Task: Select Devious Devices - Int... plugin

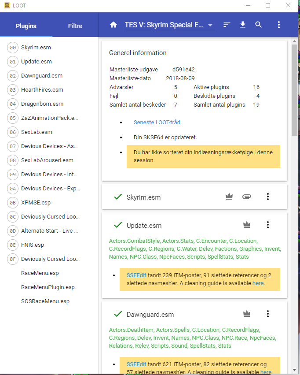Action: click(49, 175)
